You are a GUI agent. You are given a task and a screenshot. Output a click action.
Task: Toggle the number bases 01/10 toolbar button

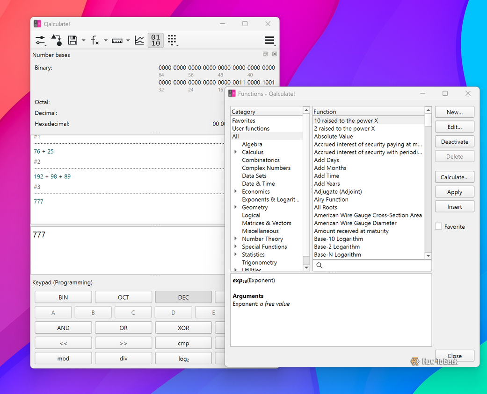[156, 40]
